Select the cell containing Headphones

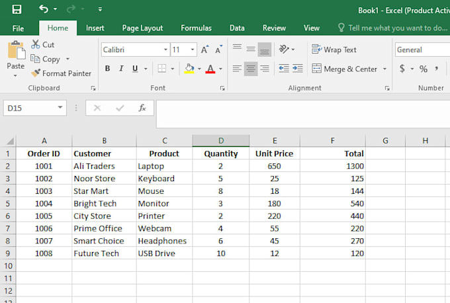click(164, 241)
